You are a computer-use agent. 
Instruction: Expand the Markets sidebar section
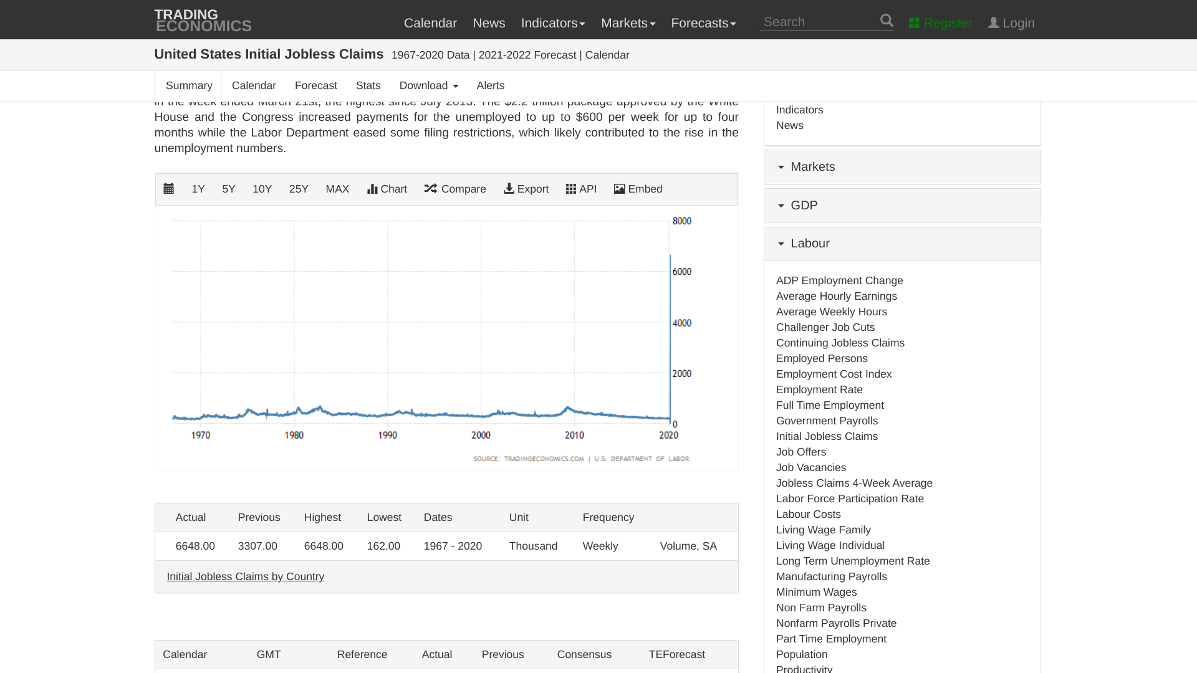(902, 166)
